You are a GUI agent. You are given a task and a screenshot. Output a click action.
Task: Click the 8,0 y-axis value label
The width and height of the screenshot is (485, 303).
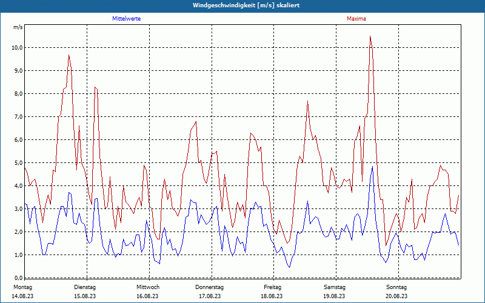tap(18, 94)
